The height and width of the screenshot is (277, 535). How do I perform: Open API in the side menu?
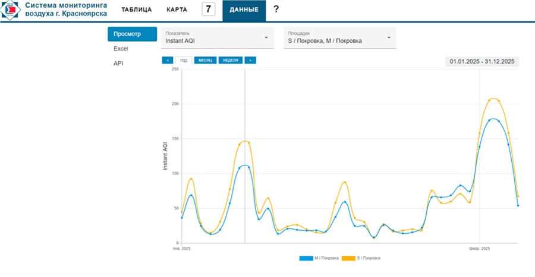(118, 63)
